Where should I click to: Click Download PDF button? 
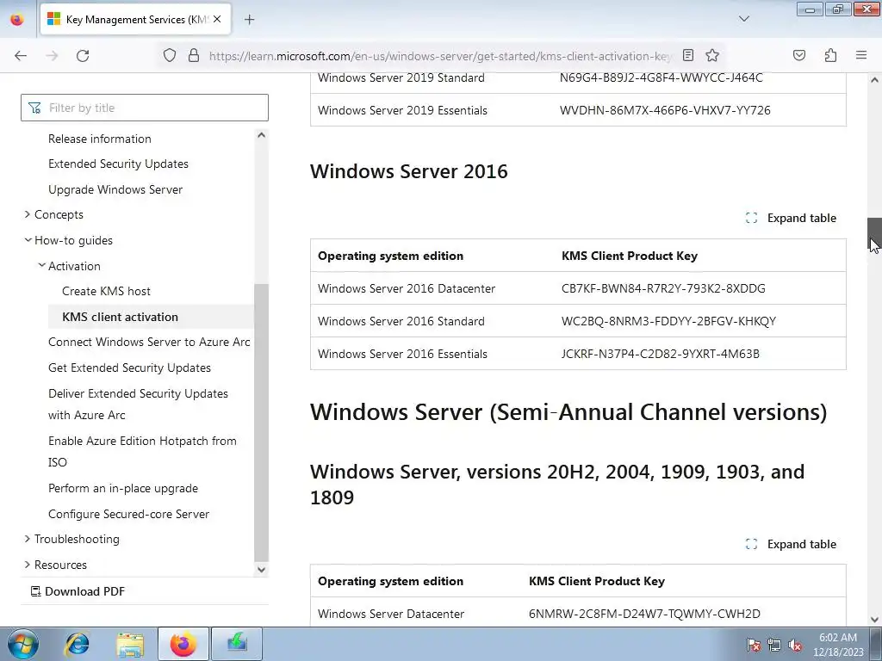78,591
